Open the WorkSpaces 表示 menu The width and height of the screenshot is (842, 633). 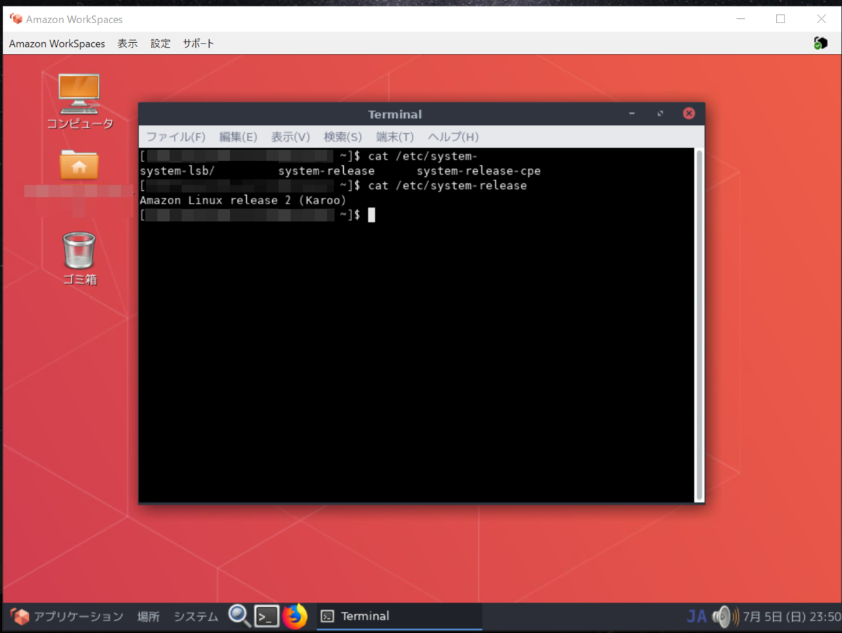[x=127, y=44]
